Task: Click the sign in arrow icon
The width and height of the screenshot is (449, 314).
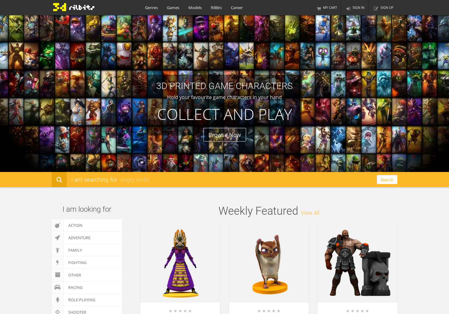Action: point(348,9)
